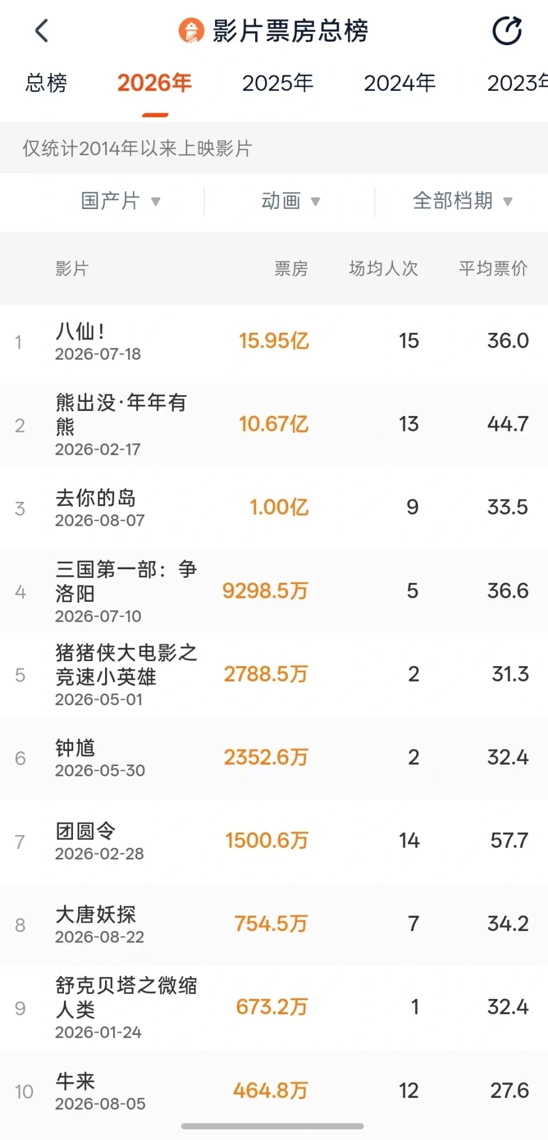Open the 钟馗 movie entry
This screenshot has height=1140, width=548.
coord(274,758)
